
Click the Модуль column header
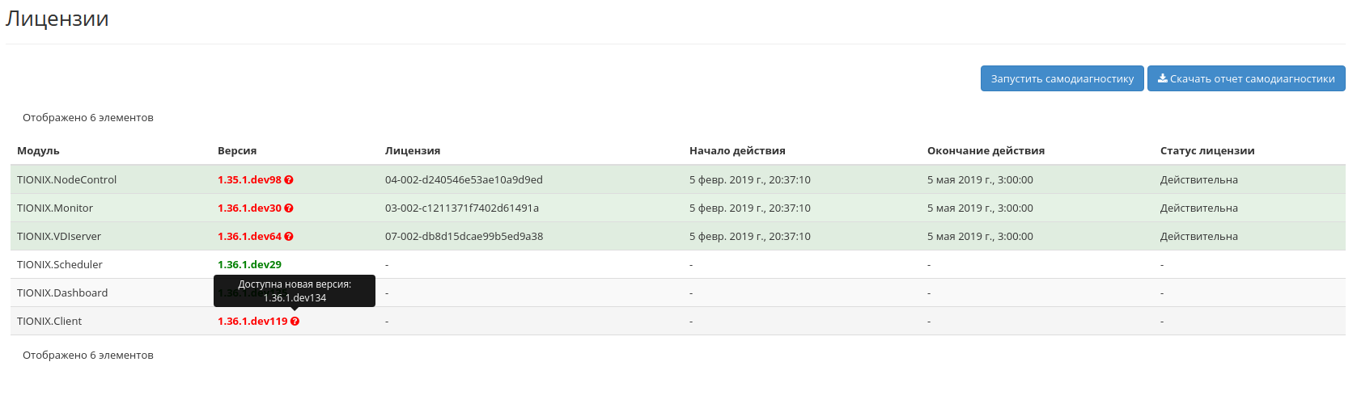(x=38, y=151)
